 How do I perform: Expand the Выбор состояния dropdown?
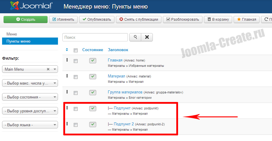30,97
